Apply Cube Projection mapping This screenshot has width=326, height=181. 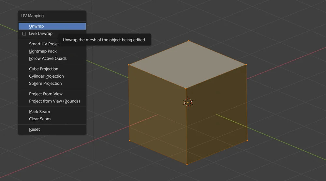click(43, 69)
